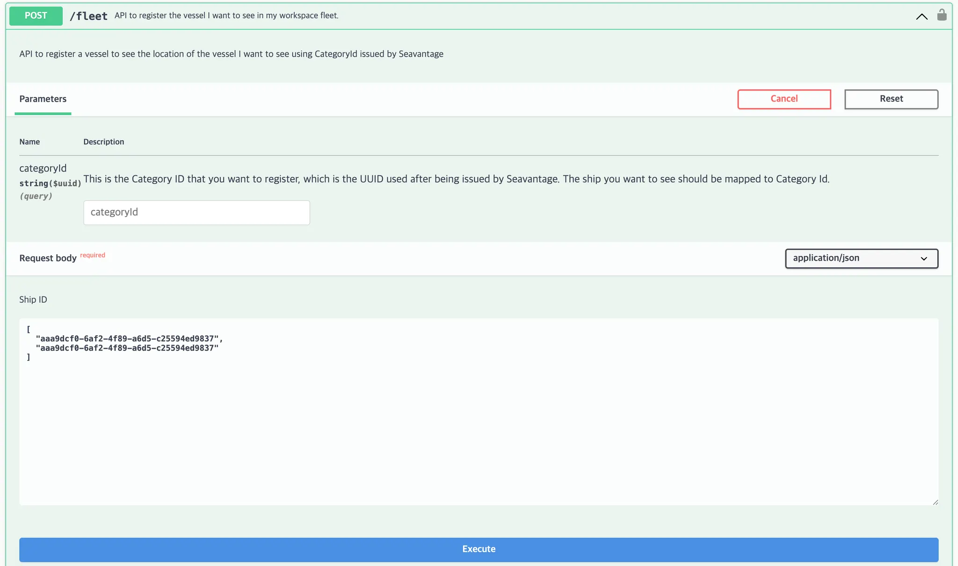Focus the categoryId input field
The width and height of the screenshot is (958, 566).
[196, 213]
